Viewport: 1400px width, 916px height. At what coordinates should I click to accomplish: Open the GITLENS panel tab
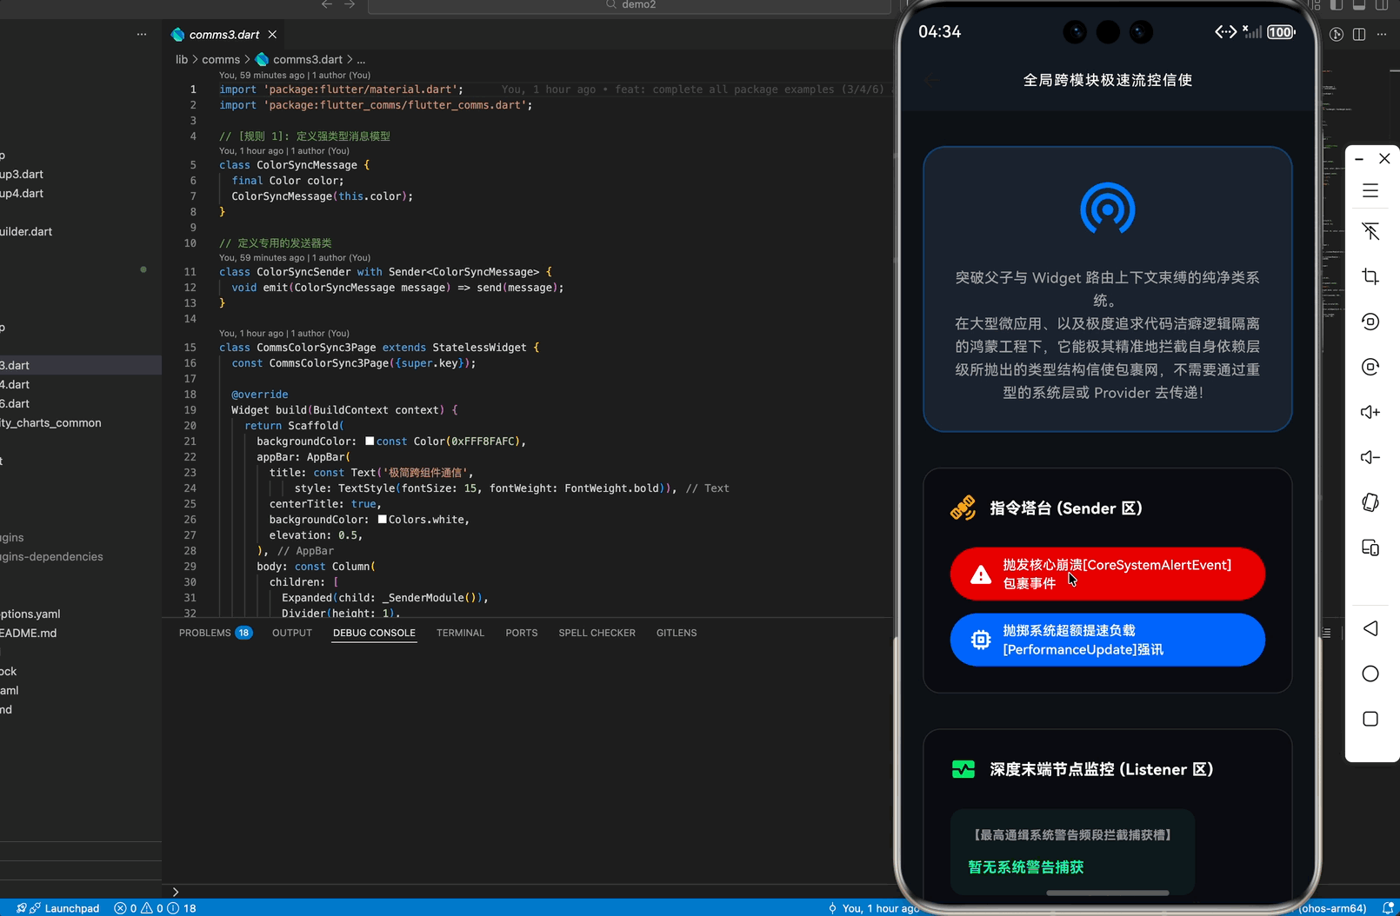[677, 633]
